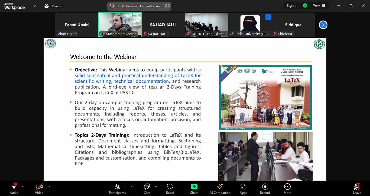This screenshot has width=370, height=196.
Task: Open the More options menu
Action: point(287,189)
